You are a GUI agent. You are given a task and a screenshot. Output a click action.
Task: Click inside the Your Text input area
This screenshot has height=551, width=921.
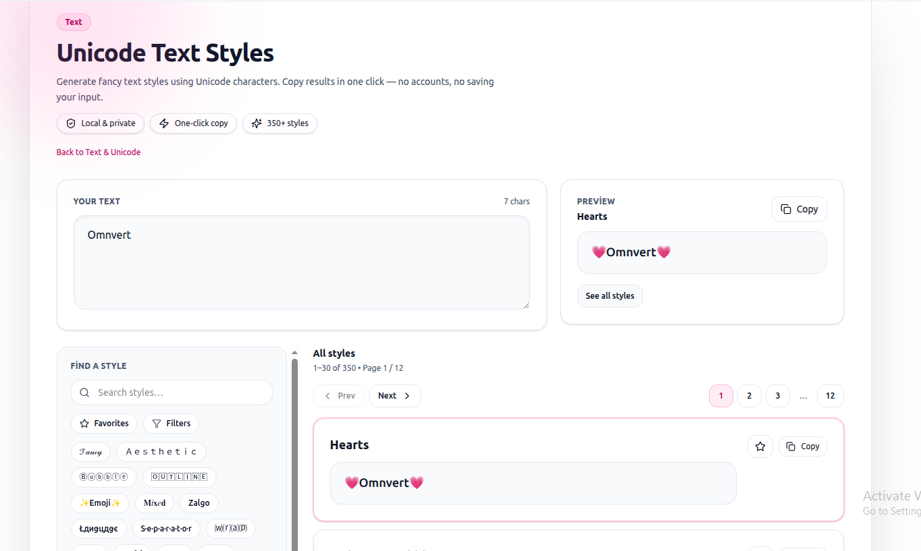click(301, 262)
